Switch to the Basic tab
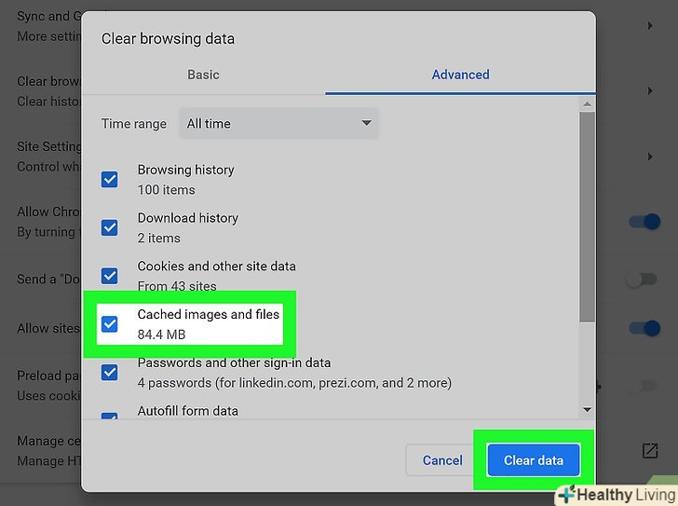 pos(203,75)
